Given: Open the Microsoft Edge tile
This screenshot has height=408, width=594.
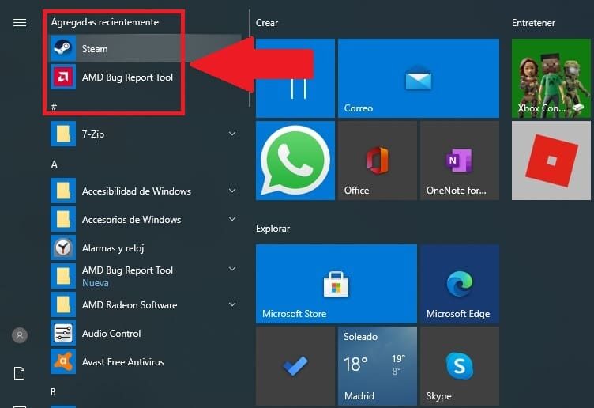Looking at the screenshot, I should click(x=460, y=284).
